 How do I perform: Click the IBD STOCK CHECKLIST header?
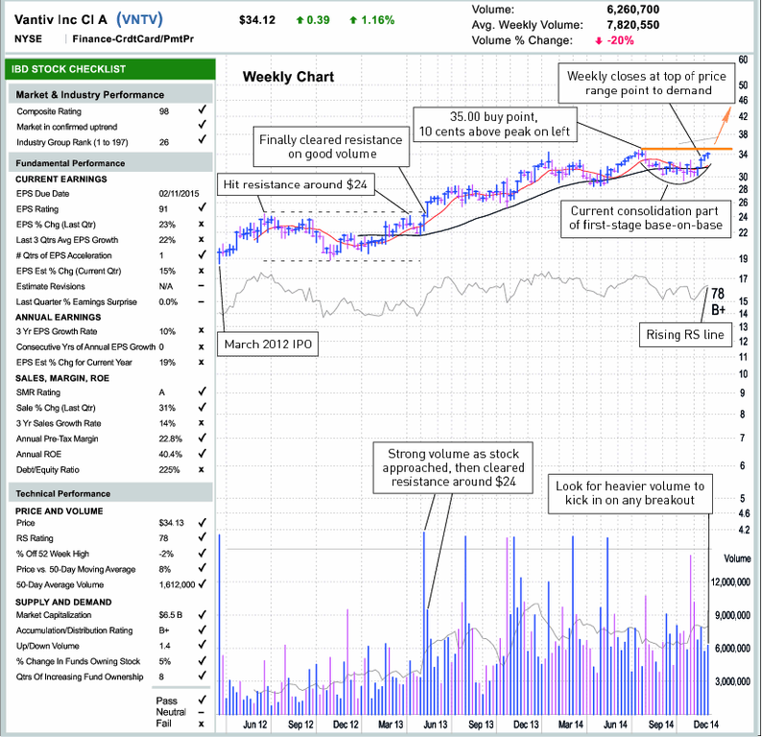109,69
